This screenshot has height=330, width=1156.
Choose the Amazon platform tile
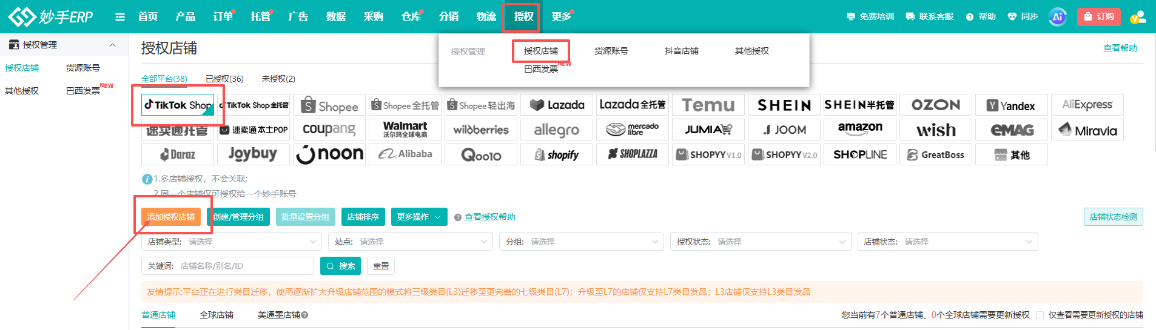point(860,130)
